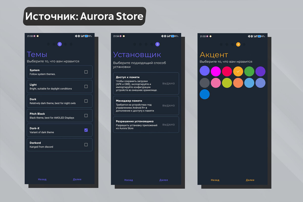Select the pink accent color
This screenshot has height=202, width=303.
[x=216, y=83]
